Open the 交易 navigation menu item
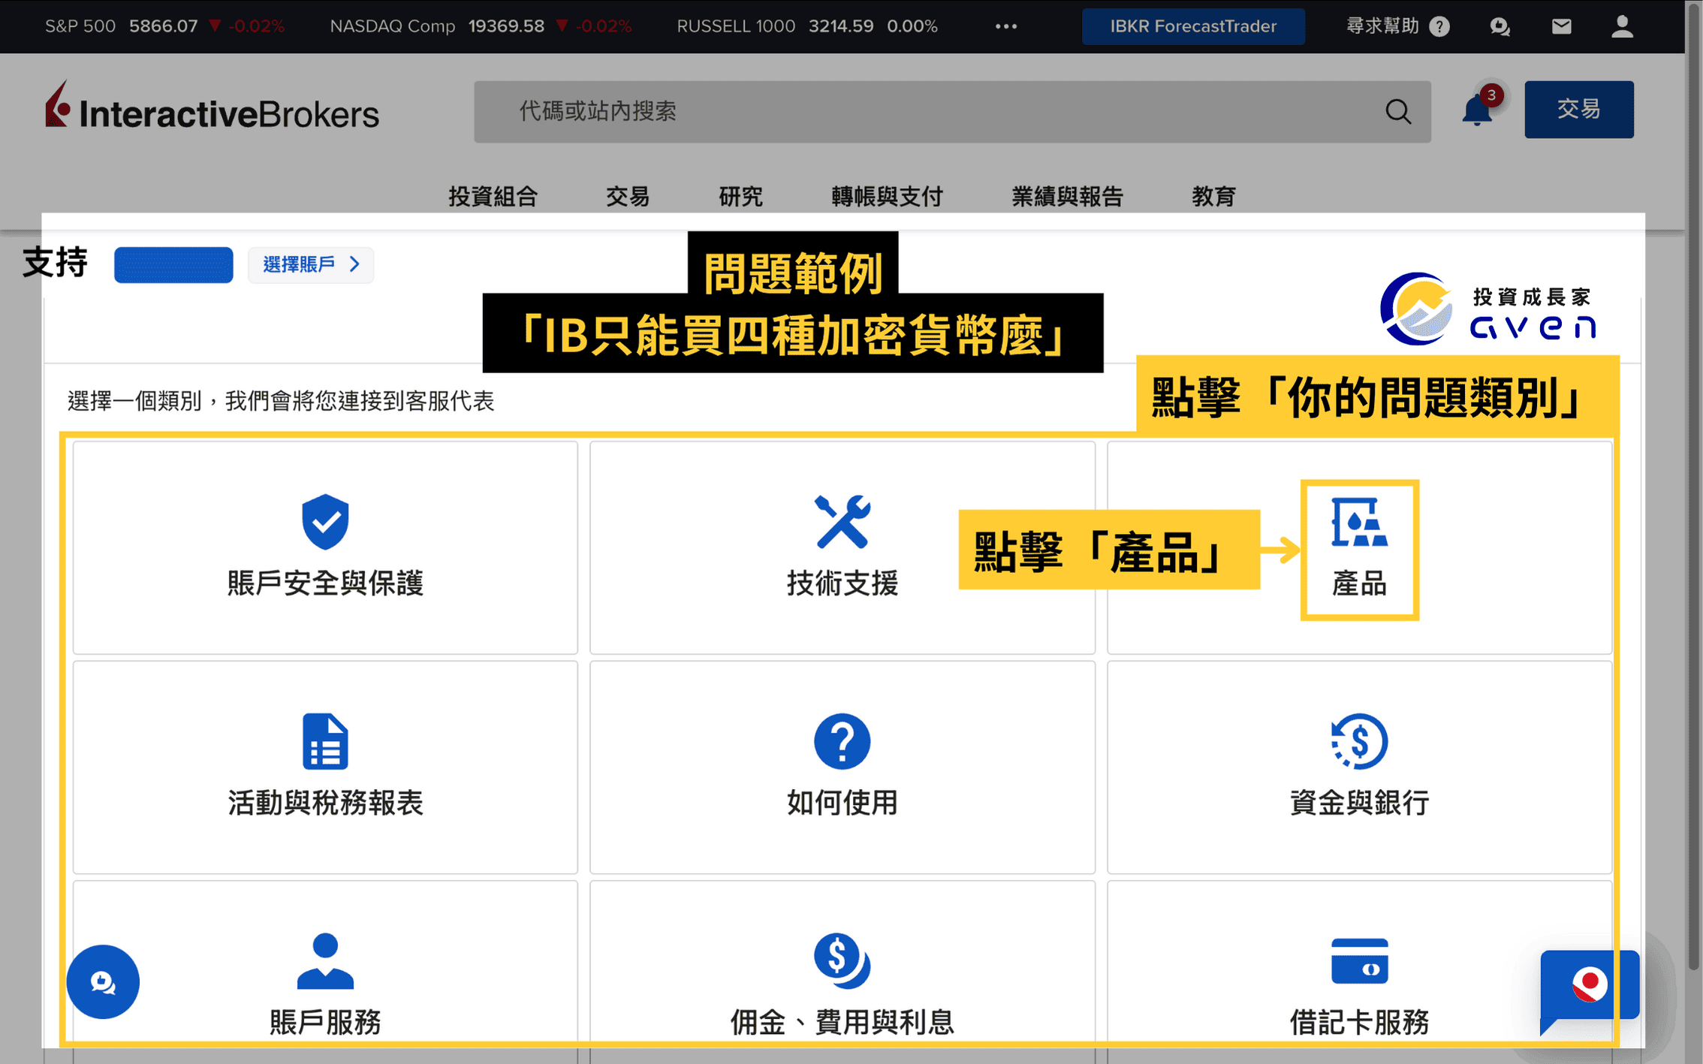The width and height of the screenshot is (1703, 1064). tap(627, 196)
